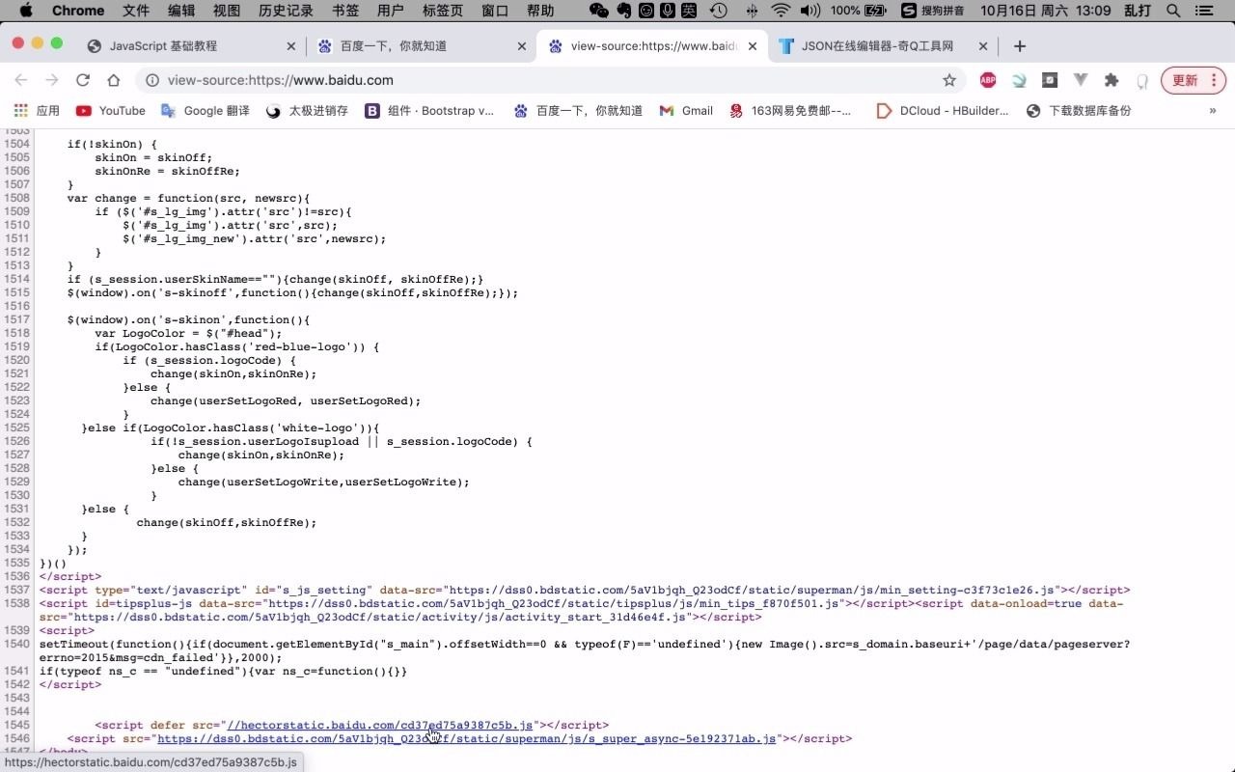Image resolution: width=1235 pixels, height=772 pixels.
Task: Select the view-source baidu tab
Action: pyautogui.click(x=652, y=45)
